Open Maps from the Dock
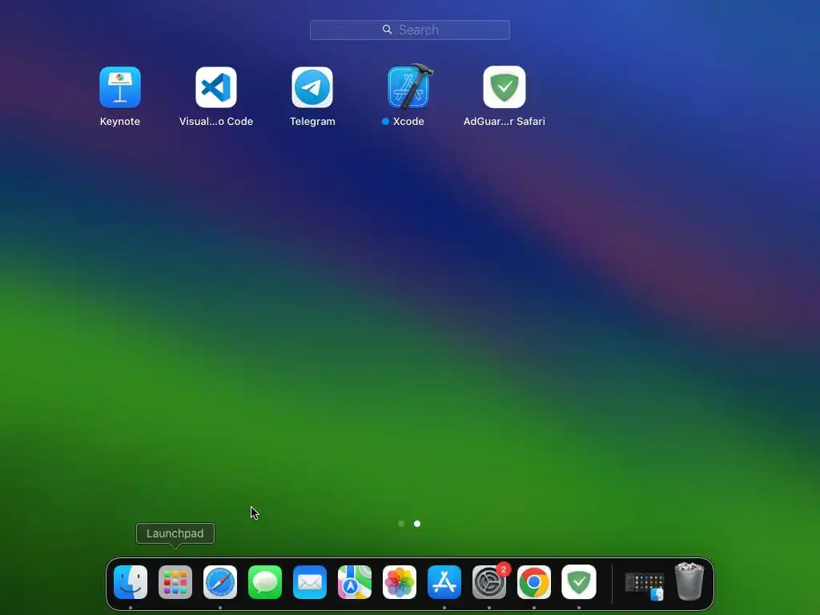 (355, 582)
